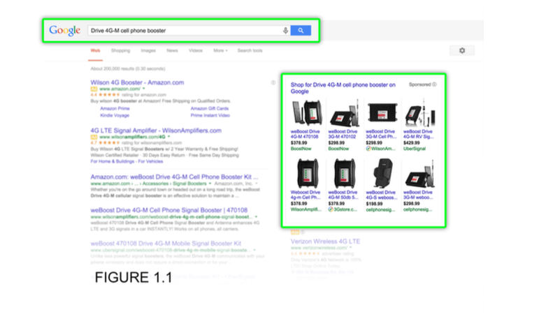Open Search tools options
The height and width of the screenshot is (321, 546).
point(250,51)
